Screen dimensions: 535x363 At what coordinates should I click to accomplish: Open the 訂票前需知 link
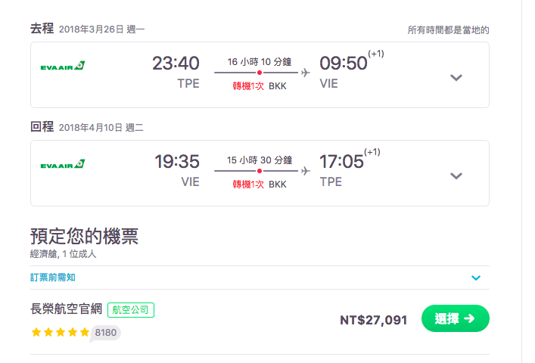(53, 278)
